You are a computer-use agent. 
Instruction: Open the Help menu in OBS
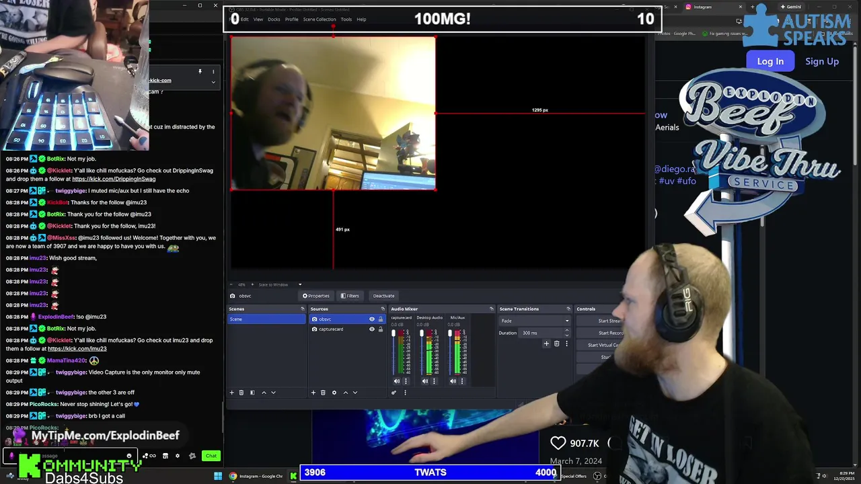pyautogui.click(x=361, y=19)
